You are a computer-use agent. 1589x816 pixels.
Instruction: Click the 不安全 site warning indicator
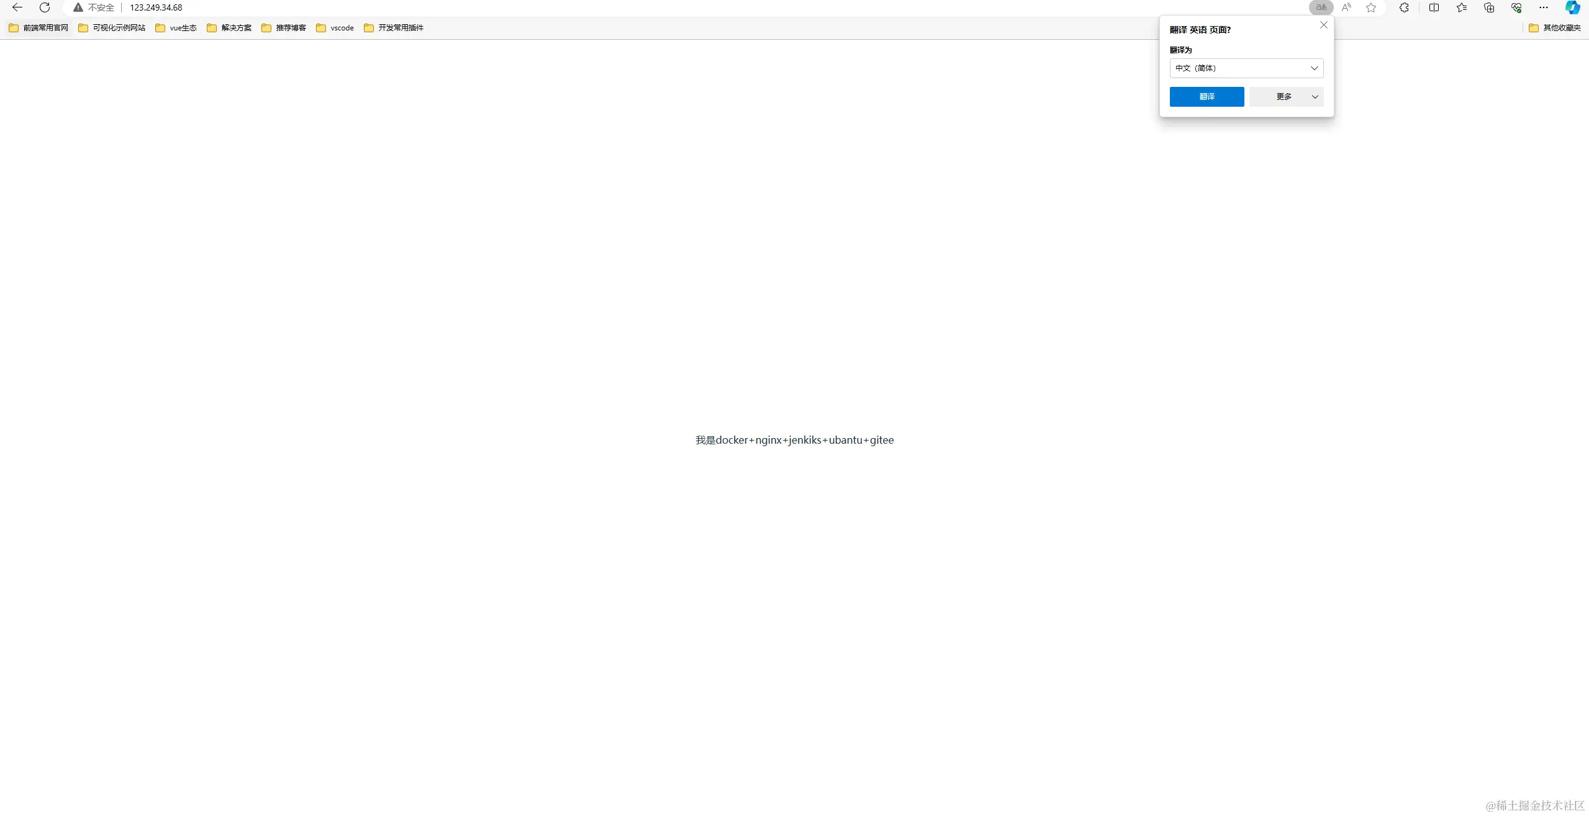pyautogui.click(x=94, y=7)
